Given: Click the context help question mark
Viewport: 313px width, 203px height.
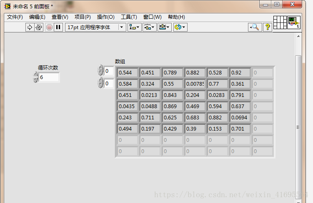Looking at the screenshot, I should pyautogui.click(x=268, y=27).
